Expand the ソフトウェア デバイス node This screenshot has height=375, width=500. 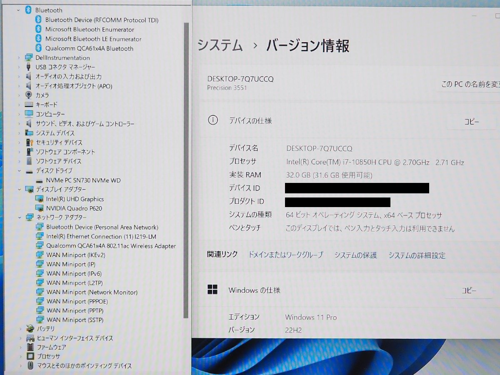pos(19,161)
